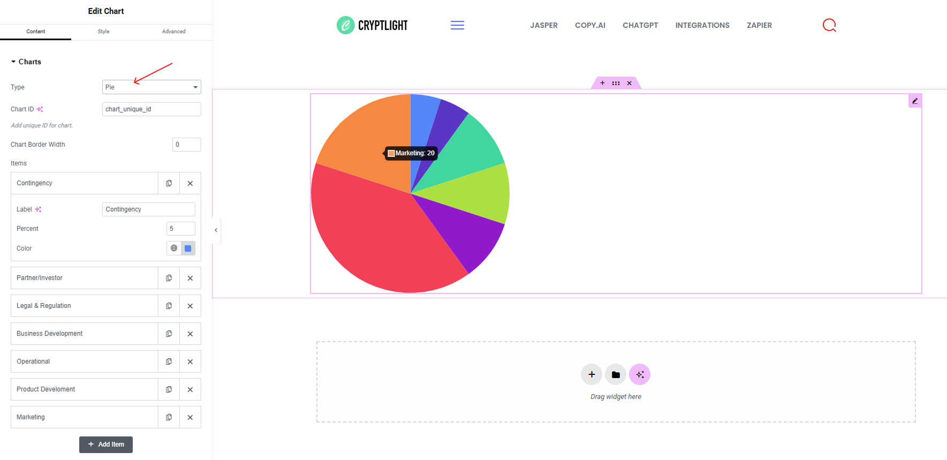
Task: Open template library folder button
Action: click(x=616, y=374)
